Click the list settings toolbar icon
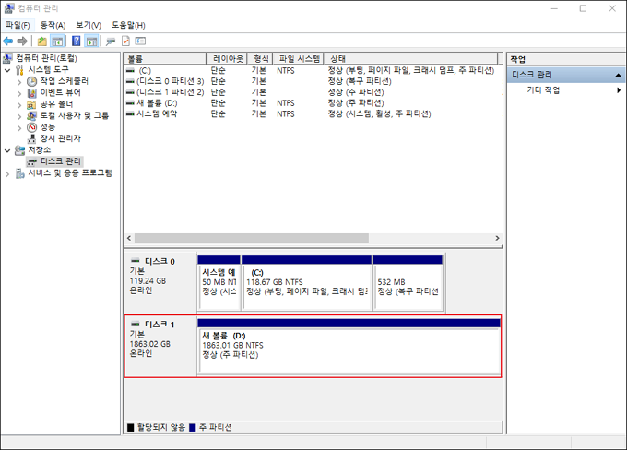The width and height of the screenshot is (627, 450). [140, 41]
